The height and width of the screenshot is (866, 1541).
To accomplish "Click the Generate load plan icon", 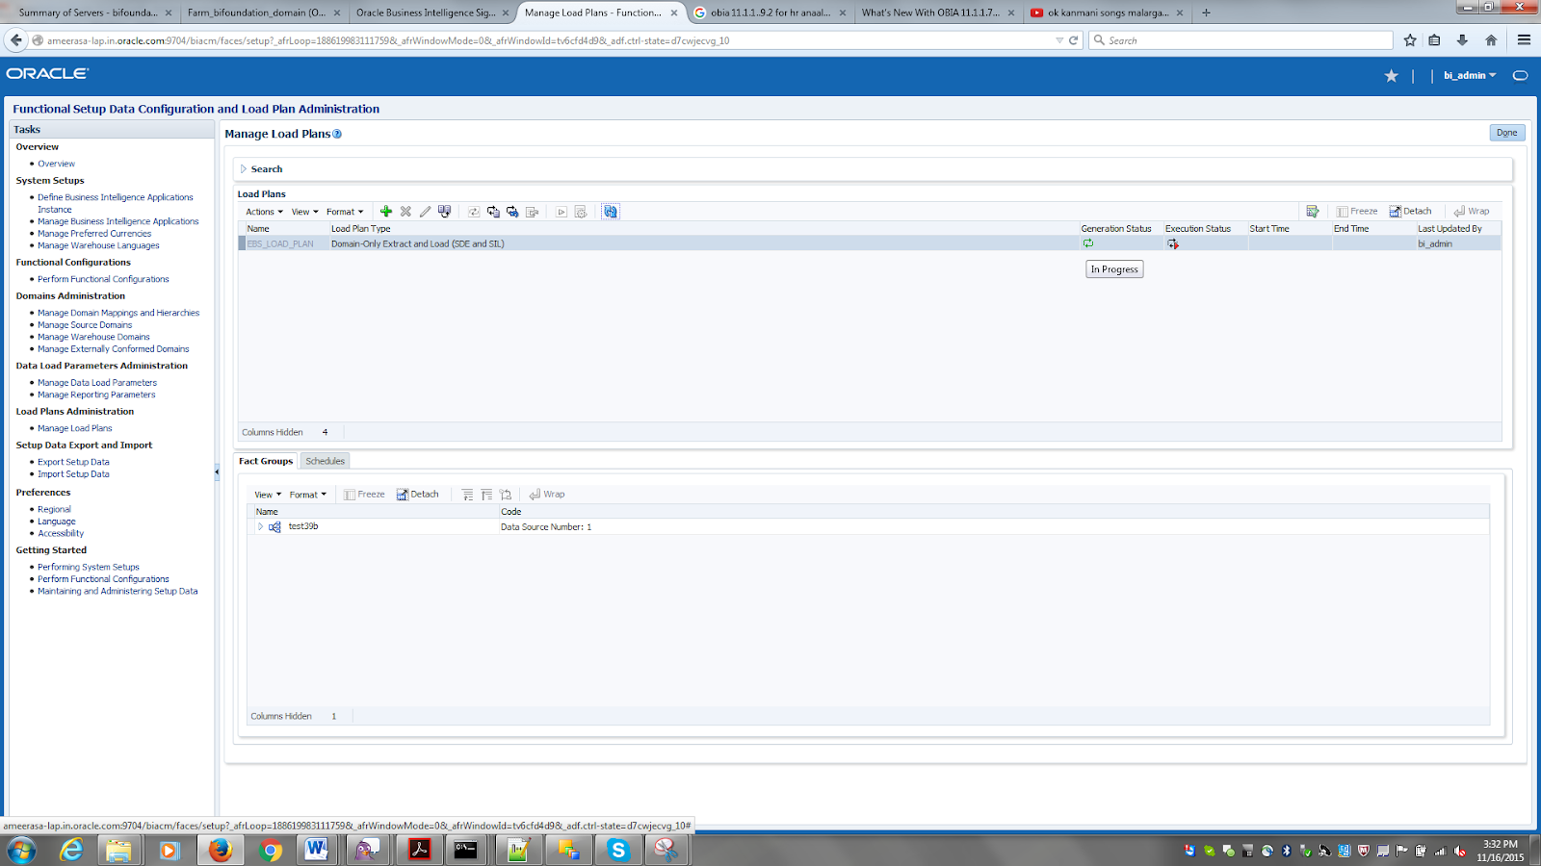I will [474, 212].
